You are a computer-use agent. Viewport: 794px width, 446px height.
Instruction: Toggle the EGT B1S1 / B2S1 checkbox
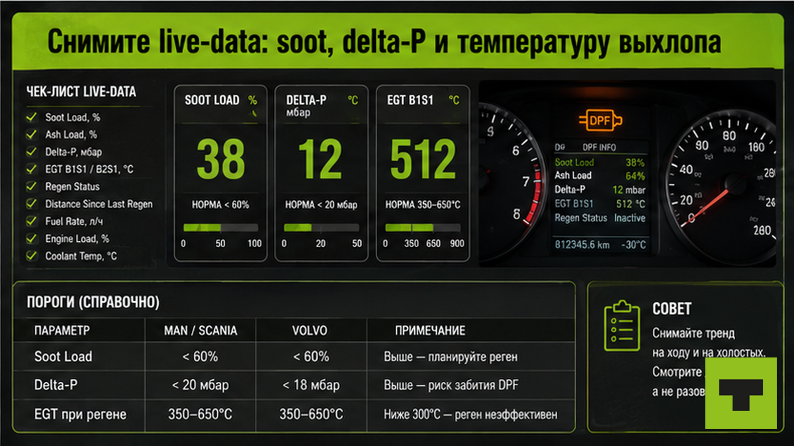(30, 169)
